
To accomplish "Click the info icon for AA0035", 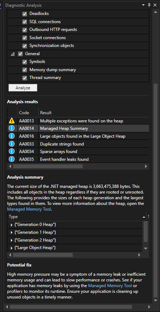I will click(12, 159).
